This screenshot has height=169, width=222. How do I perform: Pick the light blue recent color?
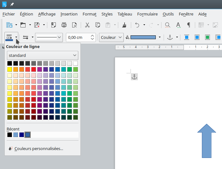[16, 135]
